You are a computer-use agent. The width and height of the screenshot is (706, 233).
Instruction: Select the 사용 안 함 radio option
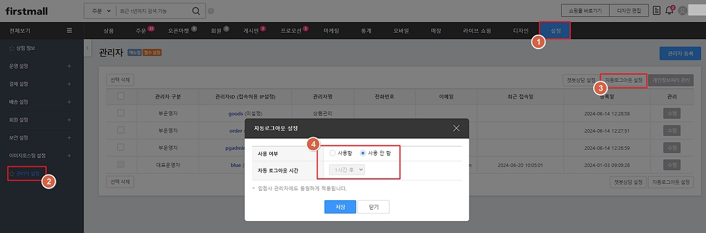[363, 153]
